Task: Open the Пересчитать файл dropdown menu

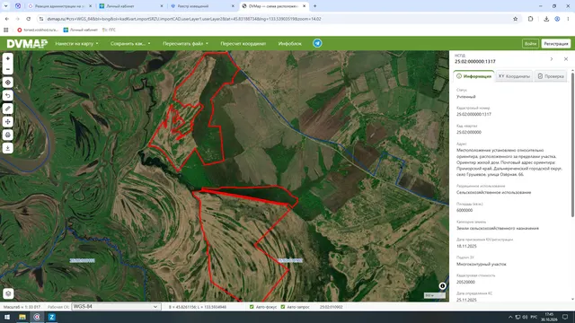Action: click(185, 44)
